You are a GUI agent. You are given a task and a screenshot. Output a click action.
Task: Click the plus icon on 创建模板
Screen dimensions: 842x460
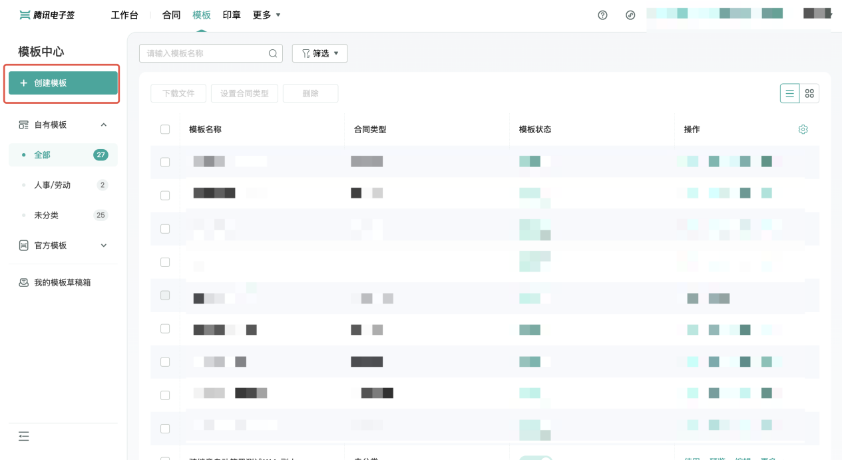pyautogui.click(x=24, y=83)
